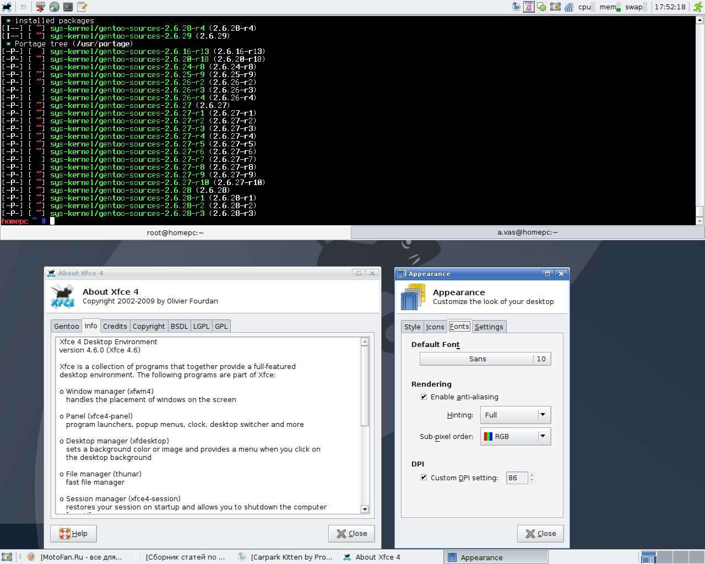
Task: Close the About Xfce dialog with Close button
Action: click(352, 533)
